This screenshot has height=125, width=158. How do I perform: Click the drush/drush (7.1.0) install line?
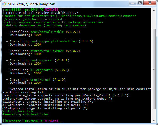point(36,79)
